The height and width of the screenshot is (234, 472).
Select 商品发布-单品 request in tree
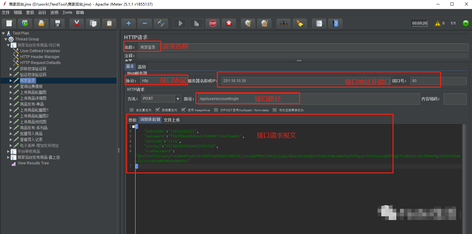[32, 104]
